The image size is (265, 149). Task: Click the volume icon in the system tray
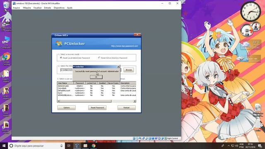(236, 146)
